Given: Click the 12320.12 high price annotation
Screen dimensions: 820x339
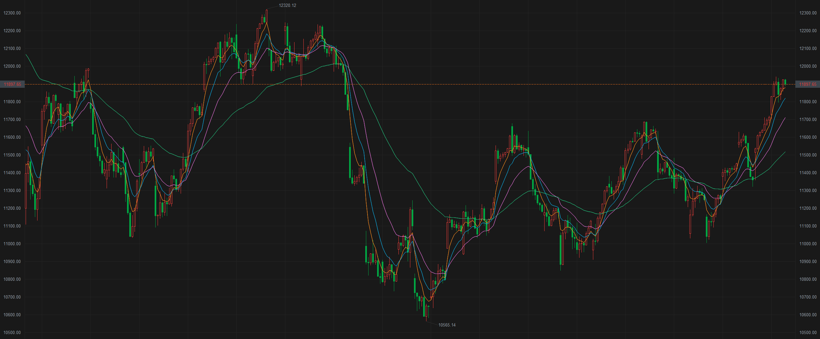Looking at the screenshot, I should click(x=287, y=5).
